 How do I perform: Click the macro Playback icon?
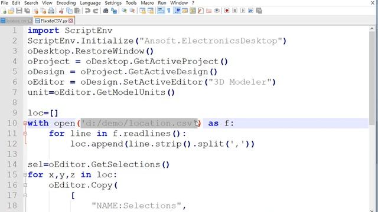click(x=243, y=11)
